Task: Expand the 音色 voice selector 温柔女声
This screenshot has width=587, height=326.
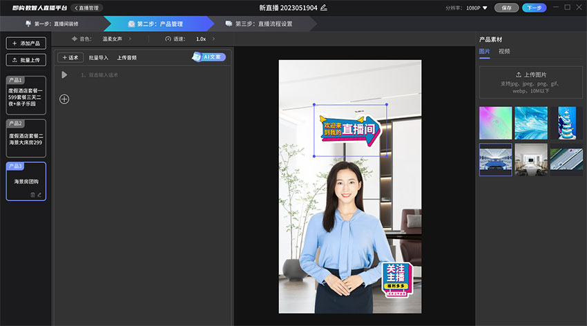Action: 116,39
